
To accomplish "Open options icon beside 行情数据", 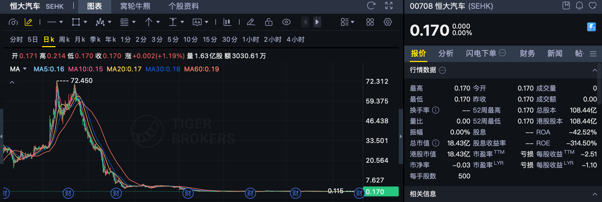I will click(442, 70).
